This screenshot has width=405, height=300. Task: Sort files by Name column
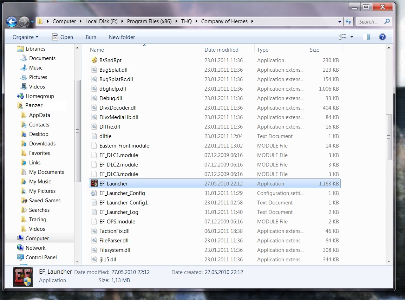click(x=97, y=50)
